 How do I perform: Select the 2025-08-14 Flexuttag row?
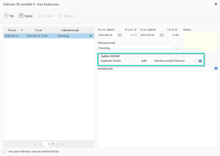(x=46, y=36)
